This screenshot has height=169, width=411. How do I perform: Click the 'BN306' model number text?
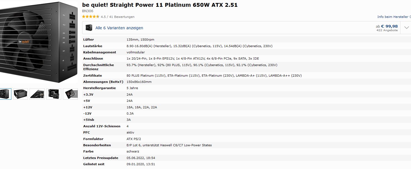point(88,11)
